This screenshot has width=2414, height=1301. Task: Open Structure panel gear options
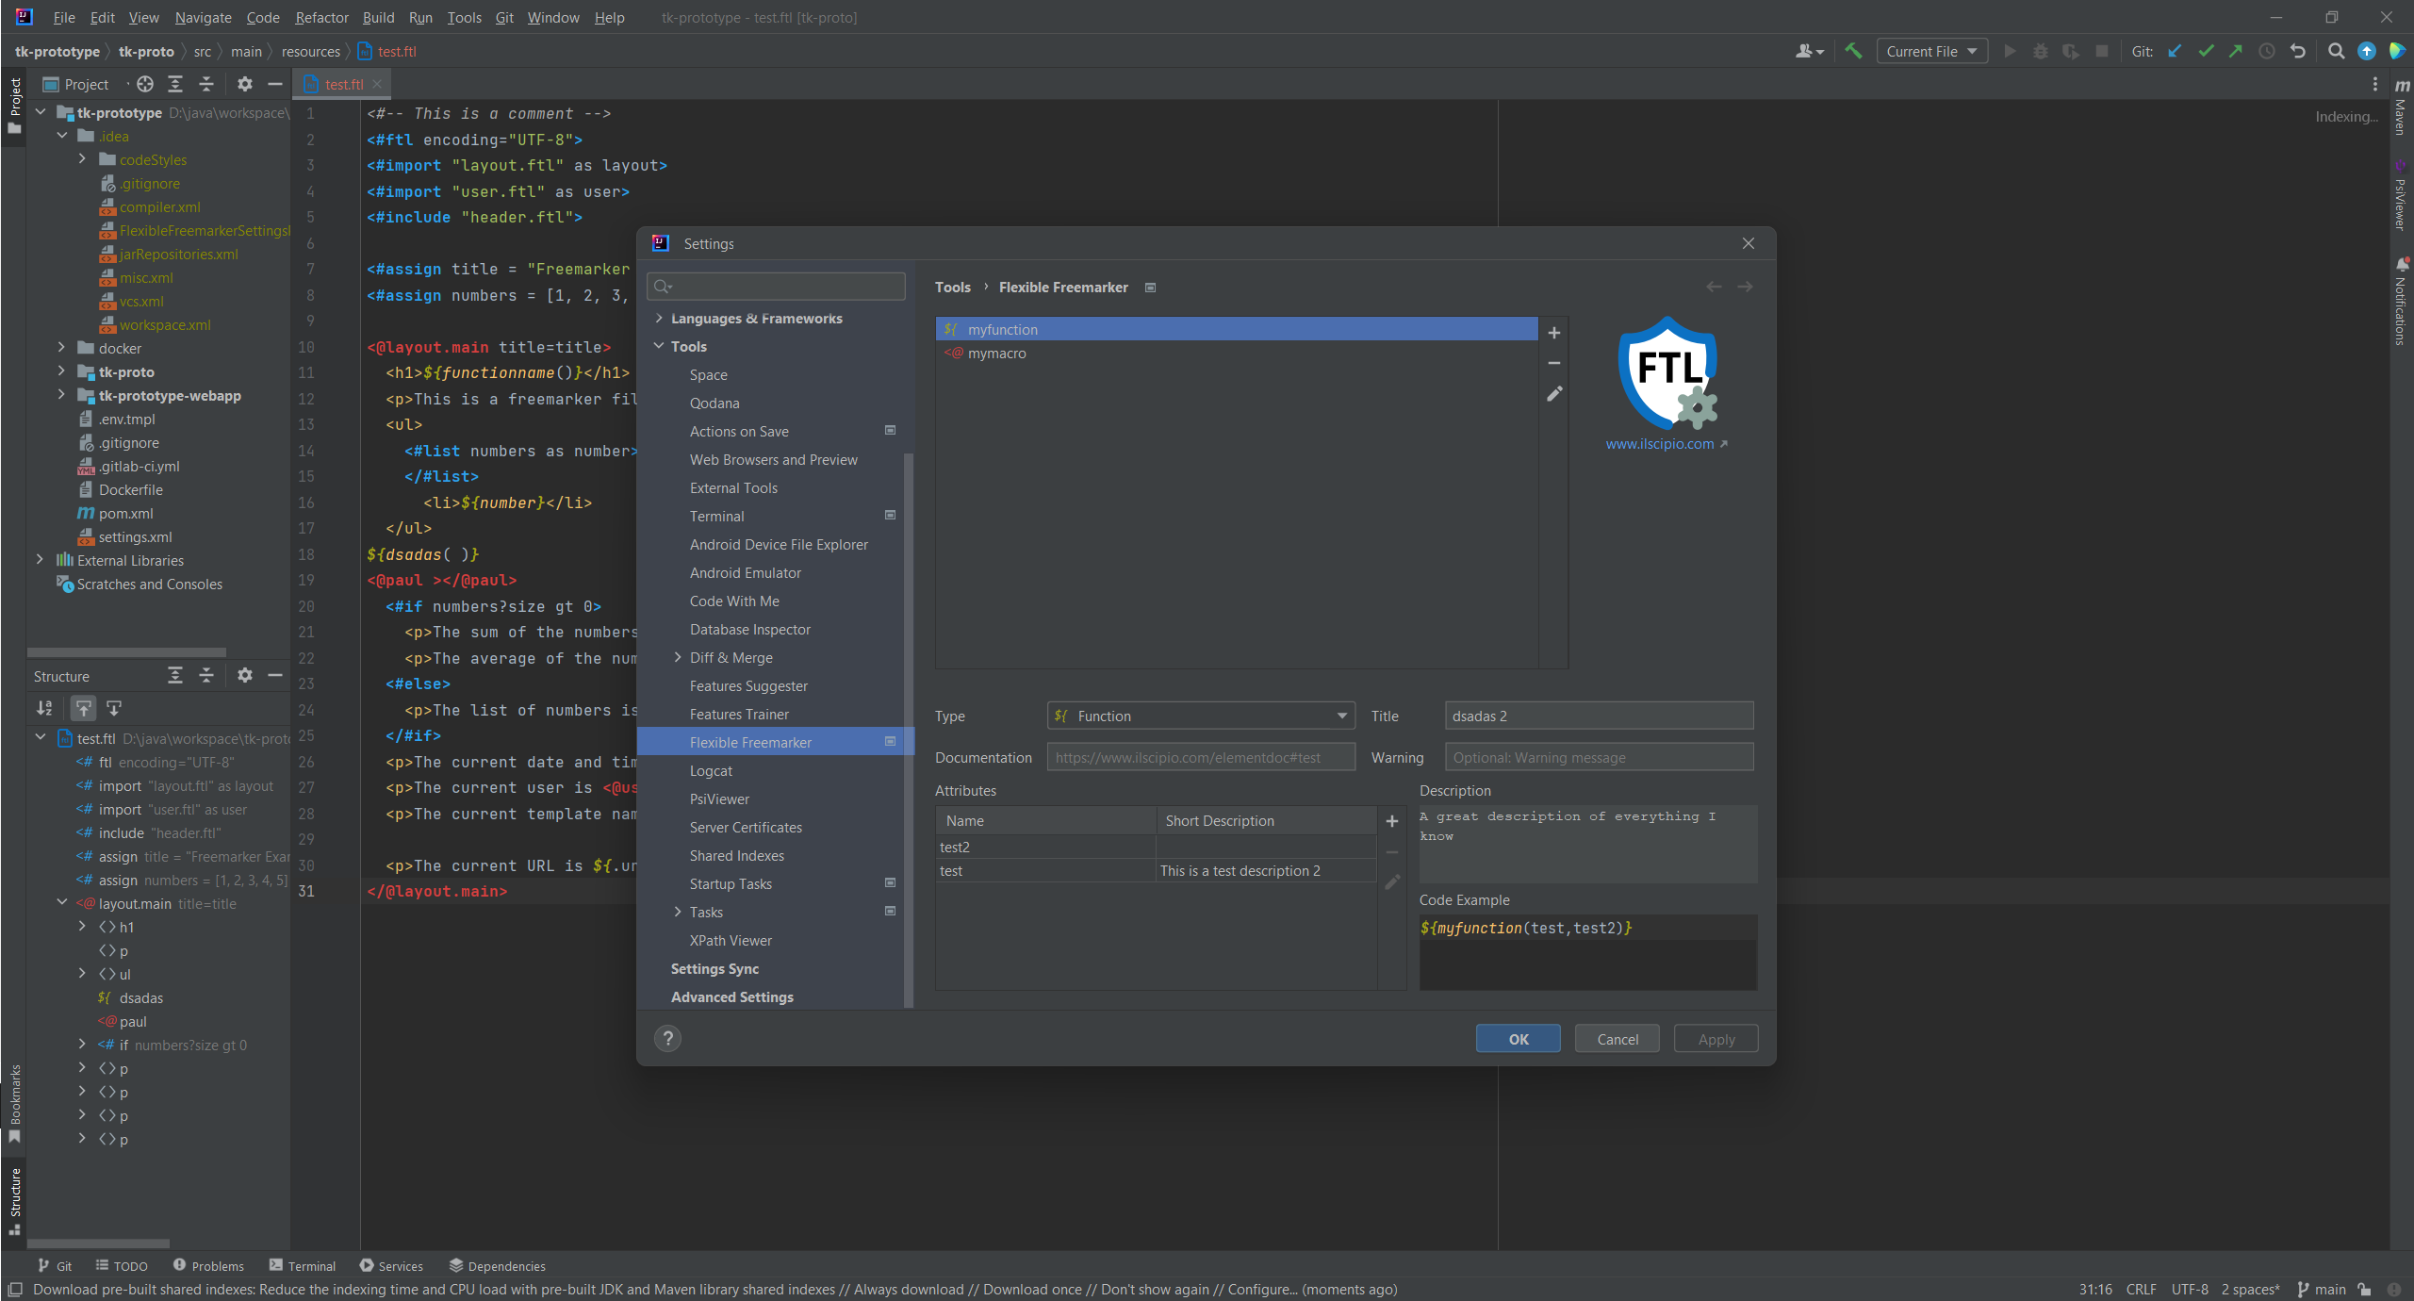coord(245,675)
